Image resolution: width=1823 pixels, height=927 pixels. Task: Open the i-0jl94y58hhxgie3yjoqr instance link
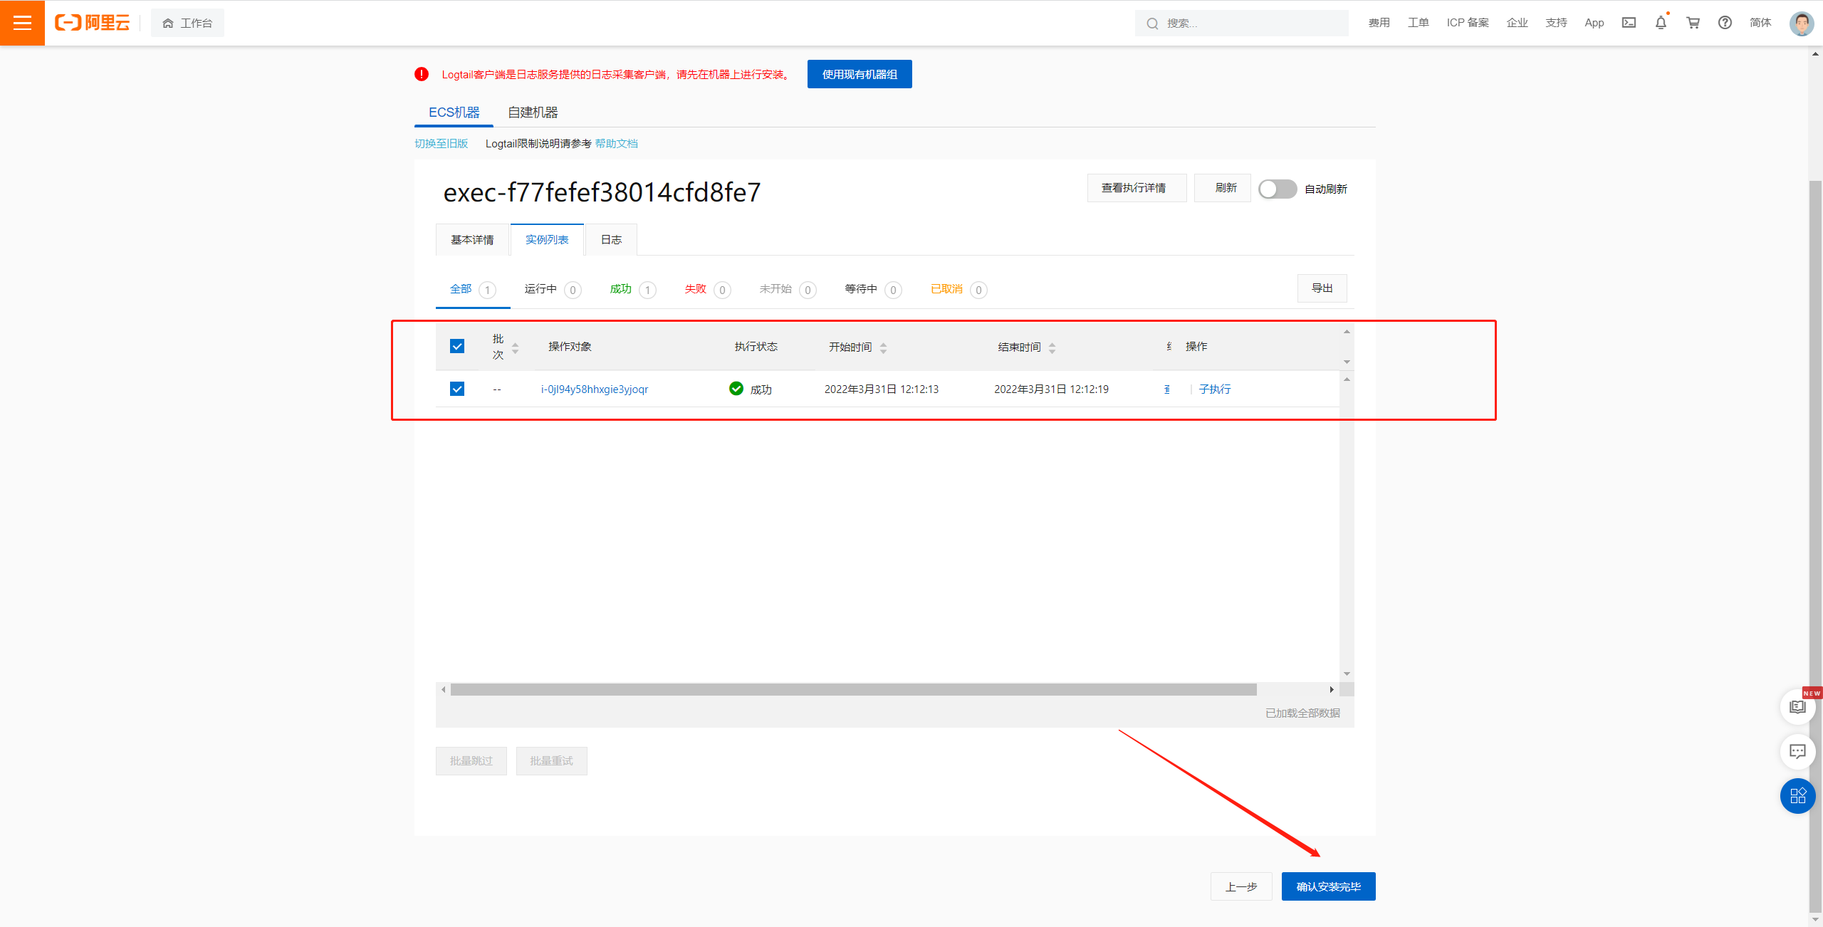(594, 389)
